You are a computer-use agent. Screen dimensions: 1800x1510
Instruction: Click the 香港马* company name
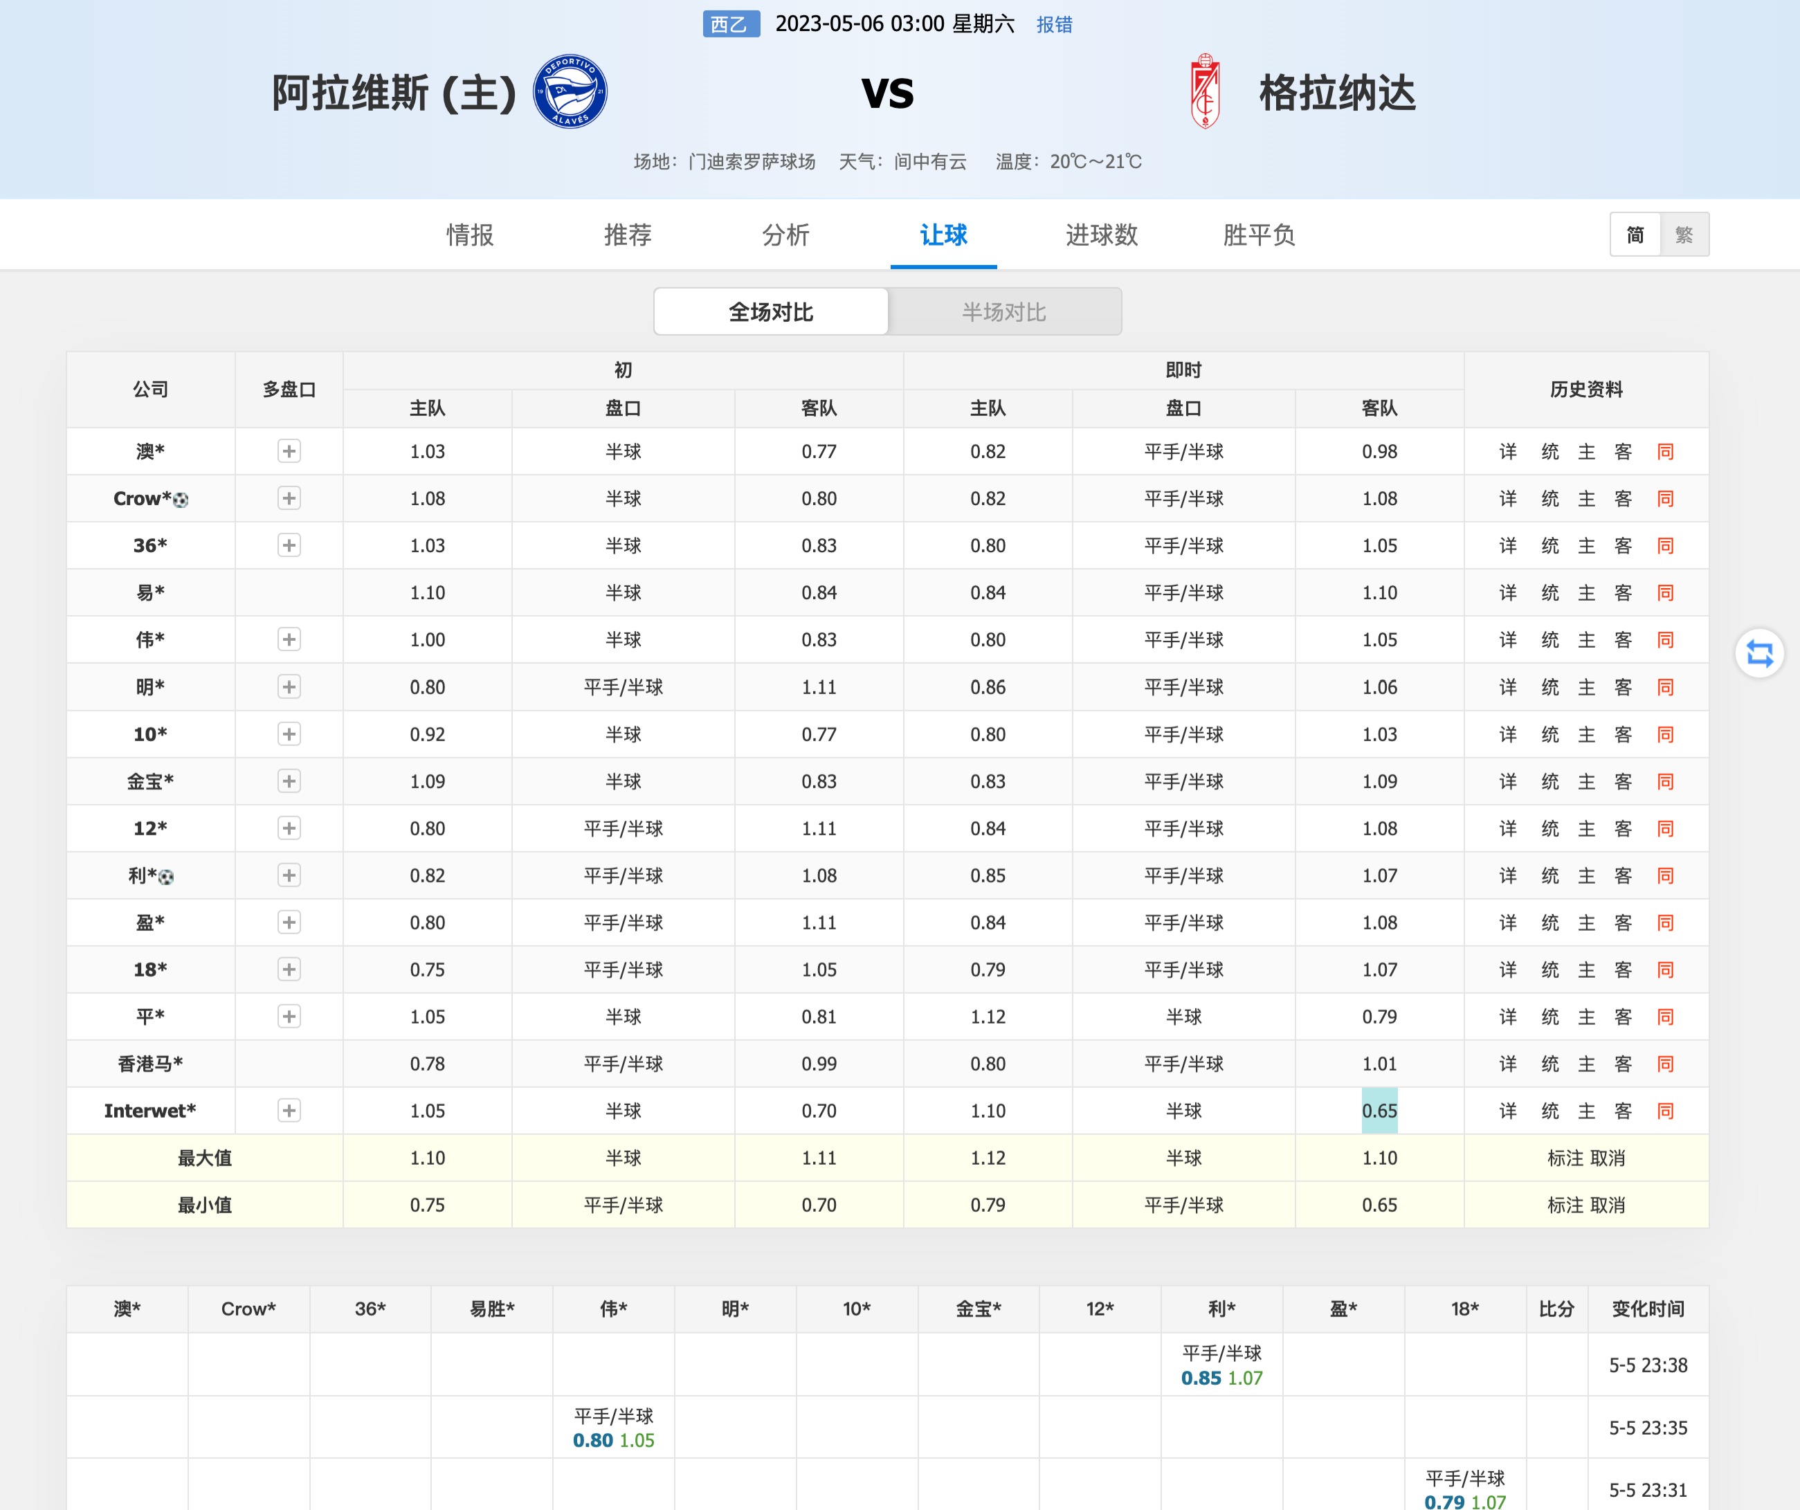coord(150,1064)
